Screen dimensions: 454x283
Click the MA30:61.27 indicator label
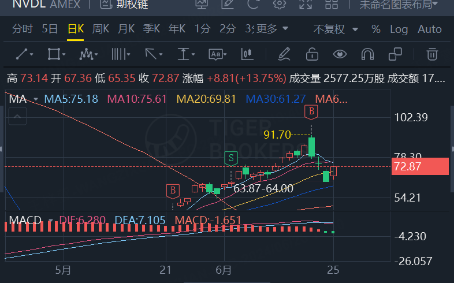coord(276,99)
